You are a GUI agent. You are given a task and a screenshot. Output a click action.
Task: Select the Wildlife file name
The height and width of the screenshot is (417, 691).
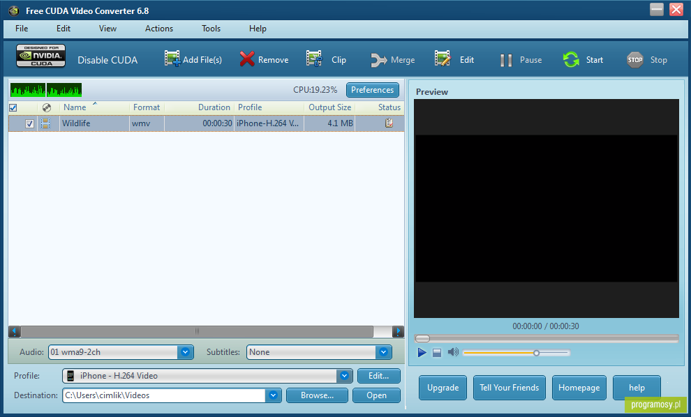76,123
